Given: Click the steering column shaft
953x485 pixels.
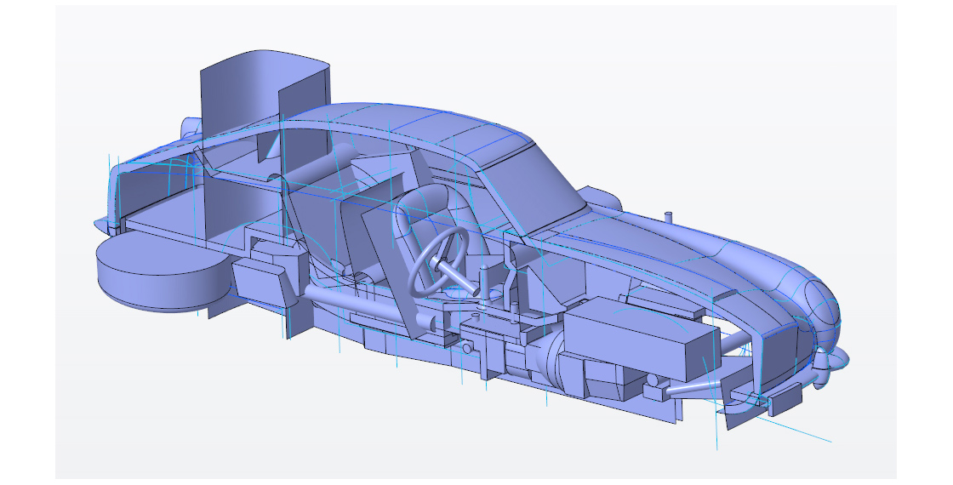Looking at the screenshot, I should 459,277.
